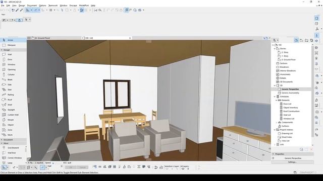The image size is (323, 181).
Task: Toggle the Snap Guides toolbar button
Action: [36, 10]
